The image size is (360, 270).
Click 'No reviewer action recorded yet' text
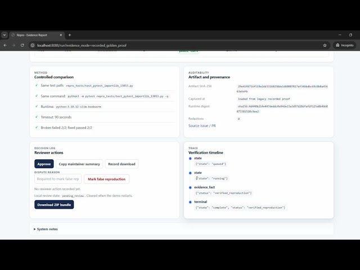(x=57, y=189)
